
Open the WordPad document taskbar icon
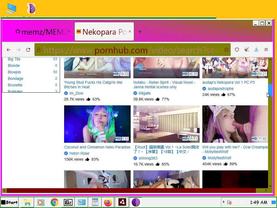point(95,202)
